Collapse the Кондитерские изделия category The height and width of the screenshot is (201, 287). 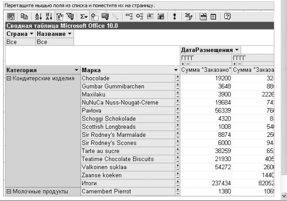click(x=8, y=78)
